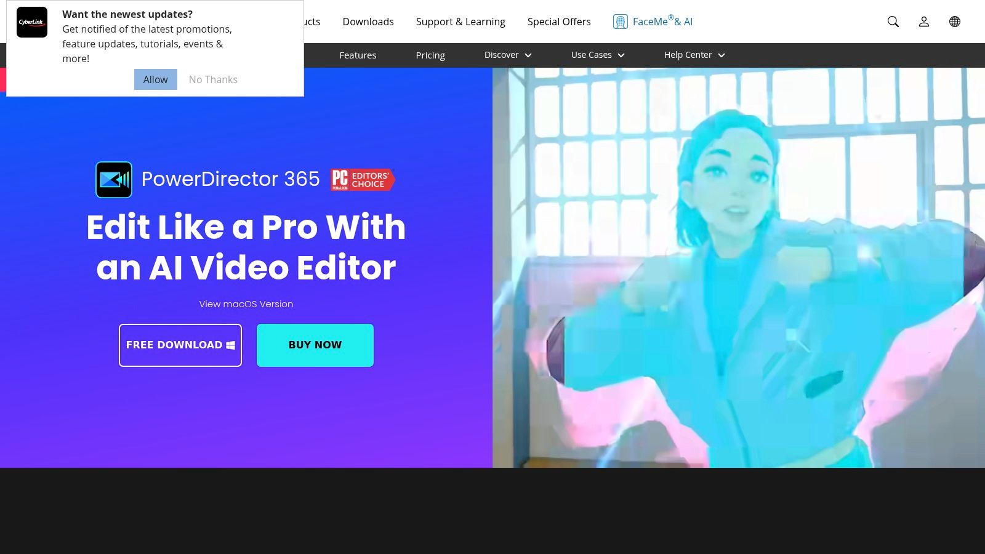
Task: Click the Windows logo on Free Download
Action: tap(230, 345)
